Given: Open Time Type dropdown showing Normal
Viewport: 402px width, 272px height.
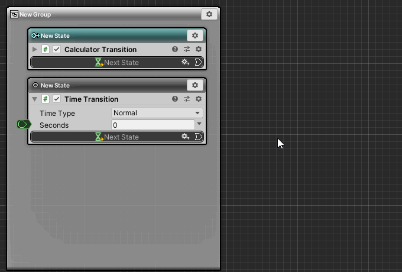Looking at the screenshot, I should pyautogui.click(x=157, y=113).
